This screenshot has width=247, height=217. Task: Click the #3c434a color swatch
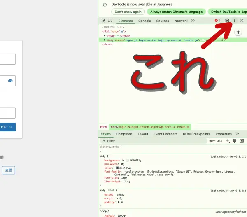tap(117, 168)
